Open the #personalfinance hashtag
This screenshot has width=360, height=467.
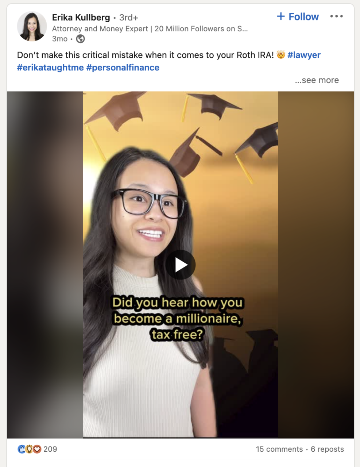123,67
